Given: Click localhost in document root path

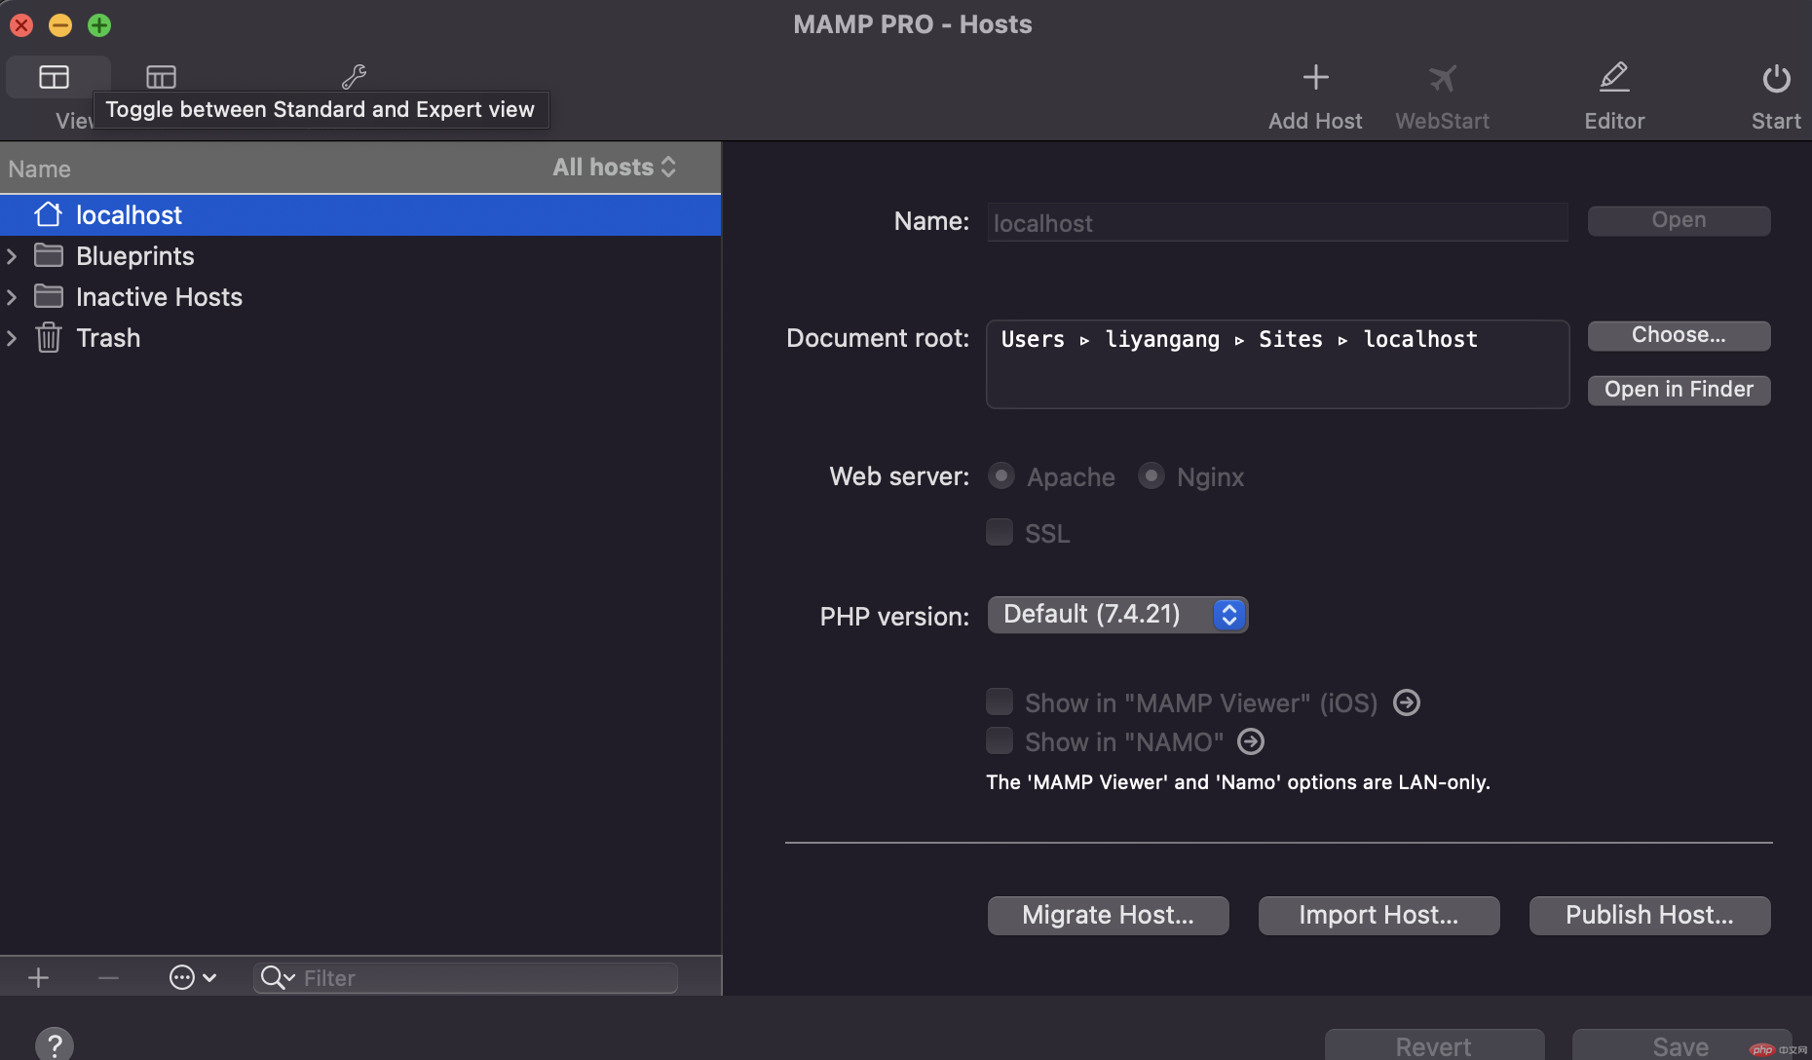Looking at the screenshot, I should (x=1420, y=339).
